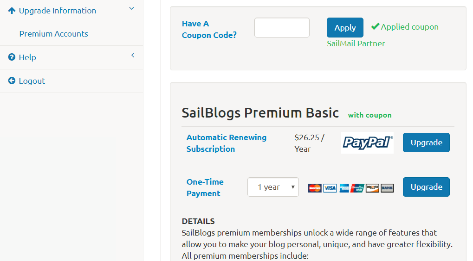Click the Discover card icon
The image size is (473, 261).
pos(372,188)
